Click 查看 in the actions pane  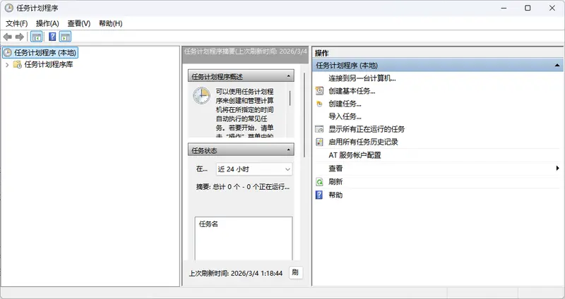335,169
